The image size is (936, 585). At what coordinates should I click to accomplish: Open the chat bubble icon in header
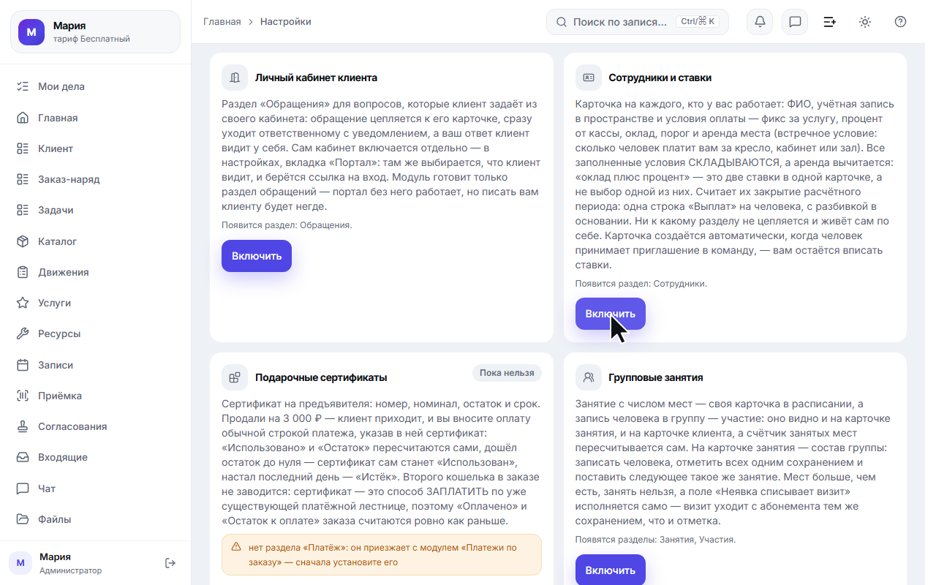[795, 22]
